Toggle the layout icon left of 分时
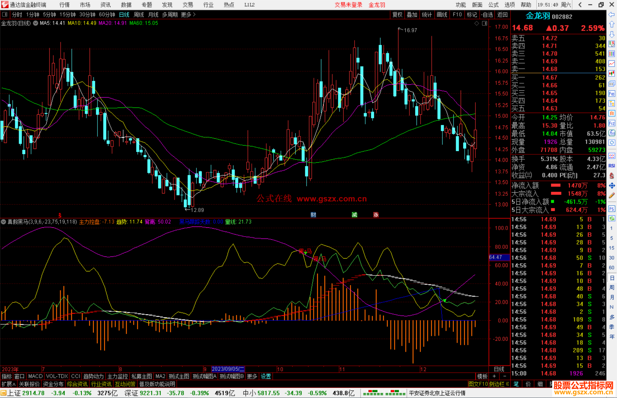This screenshot has height=398, width=617. point(5,15)
